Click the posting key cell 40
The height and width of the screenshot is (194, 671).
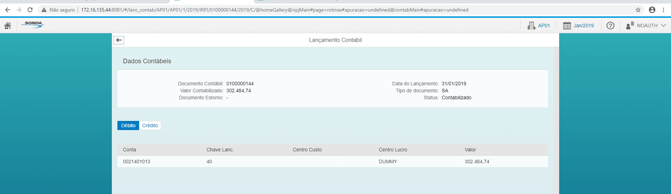point(209,161)
